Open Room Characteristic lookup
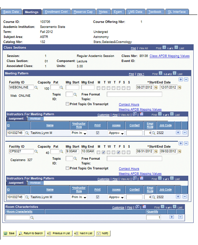The image size is (198, 245). click(32, 217)
